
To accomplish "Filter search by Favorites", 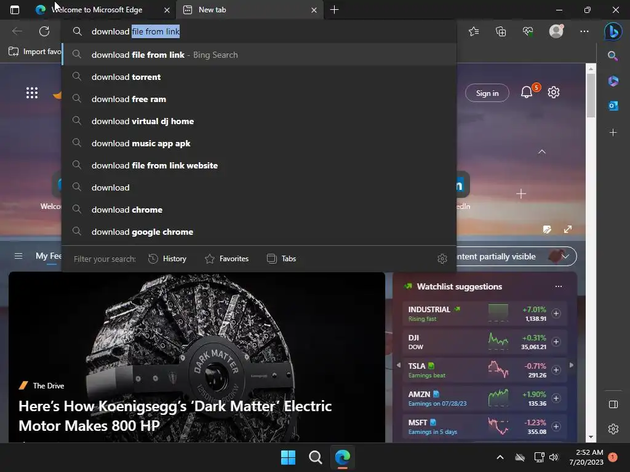I will [226, 259].
